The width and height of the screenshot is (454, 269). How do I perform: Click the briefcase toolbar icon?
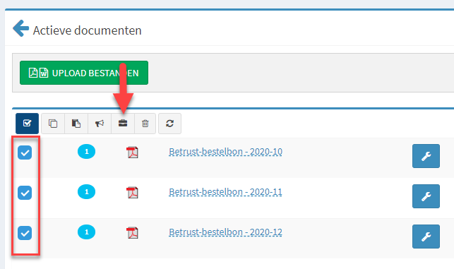pos(123,124)
